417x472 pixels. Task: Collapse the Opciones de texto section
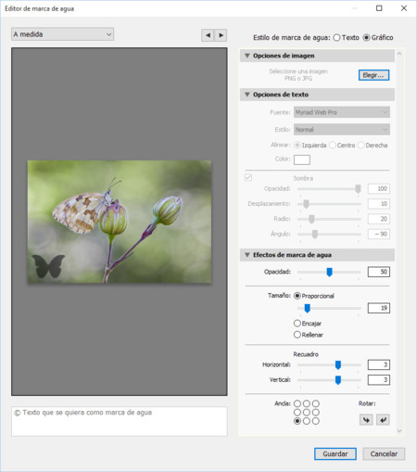pyautogui.click(x=247, y=95)
